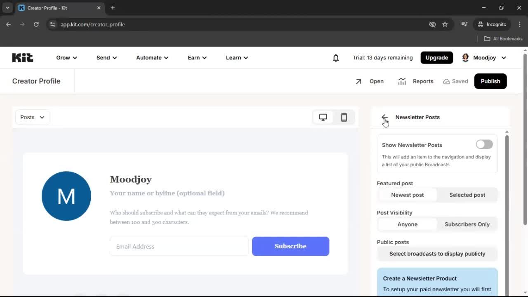528x297 pixels.
Task: Switch to mobile preview icon
Action: tap(344, 117)
